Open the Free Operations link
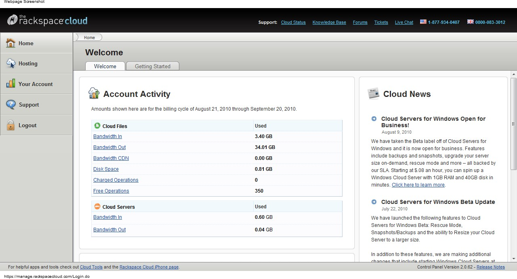The image size is (517, 279). click(x=111, y=191)
